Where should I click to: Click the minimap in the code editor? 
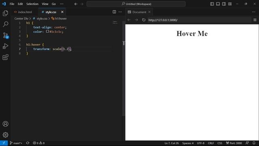pyautogui.click(x=115, y=22)
